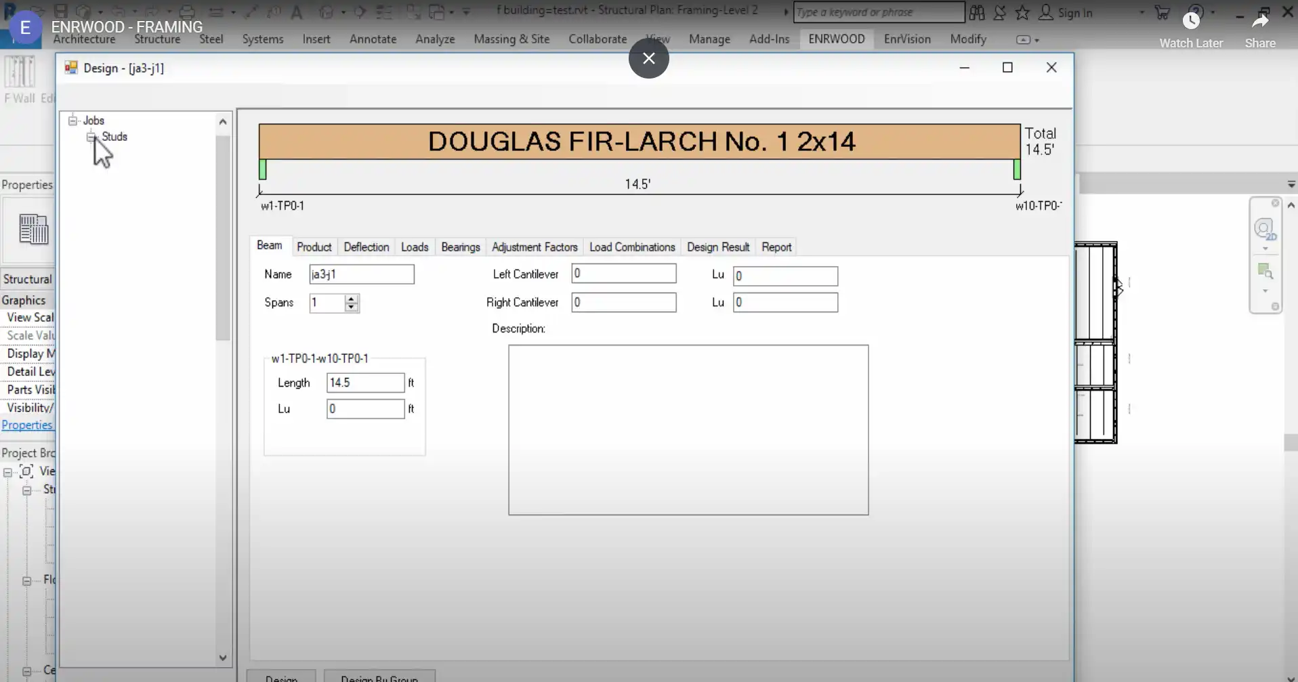Open the 2D steering wheel navigation tool

point(1264,230)
